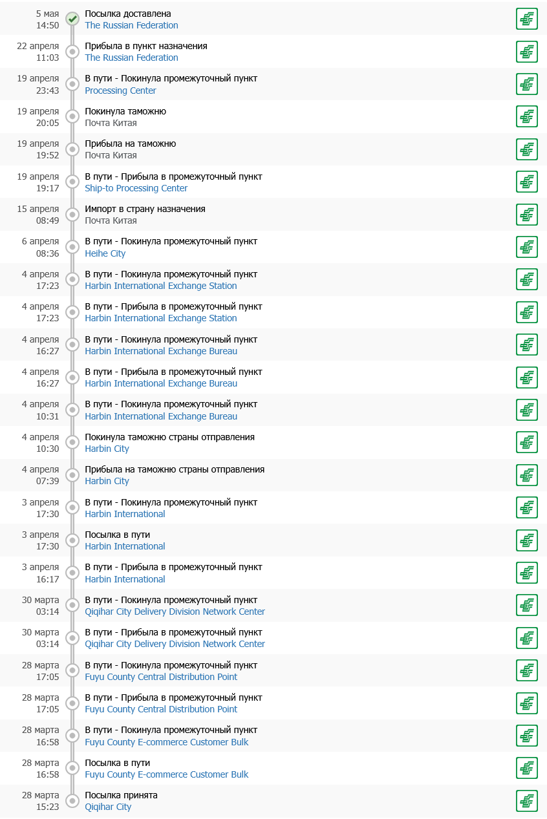
Task: Click carrier icon on Heihe City row
Action: tap(527, 247)
